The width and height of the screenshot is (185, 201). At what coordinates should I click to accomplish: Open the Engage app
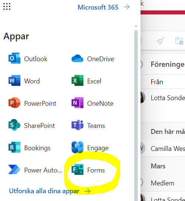(x=90, y=148)
